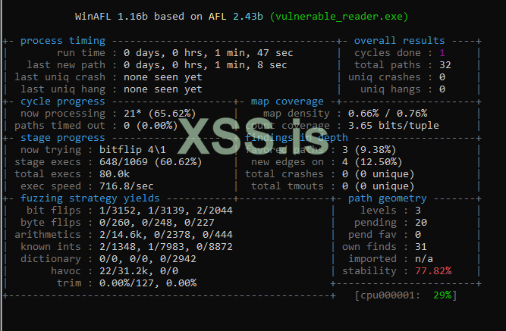The image size is (506, 331).
Task: Click the pend fav value 0
Action: click(x=418, y=235)
